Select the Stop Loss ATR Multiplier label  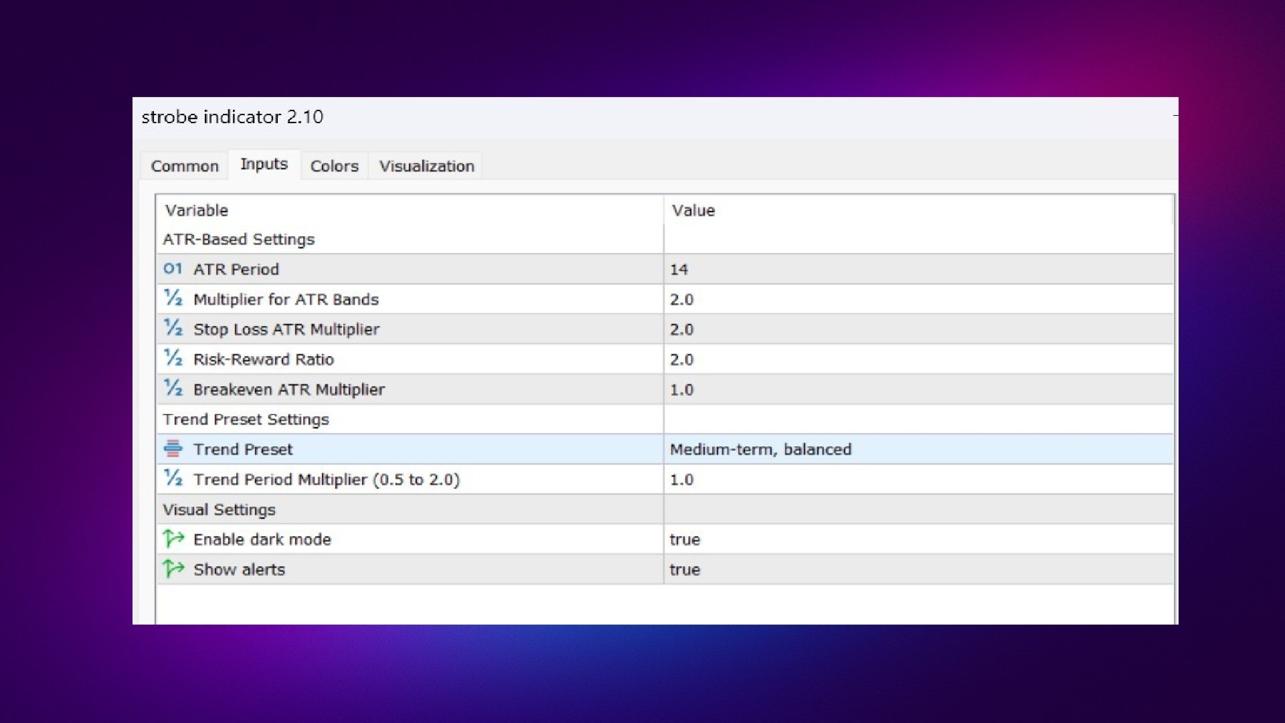click(x=286, y=329)
